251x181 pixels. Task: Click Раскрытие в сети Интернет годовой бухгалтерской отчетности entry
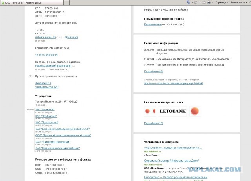193,59
